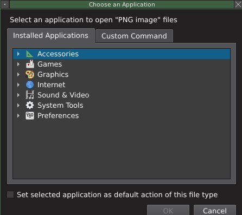Click the OK button
This screenshot has width=242, height=215.
pyautogui.click(x=168, y=210)
